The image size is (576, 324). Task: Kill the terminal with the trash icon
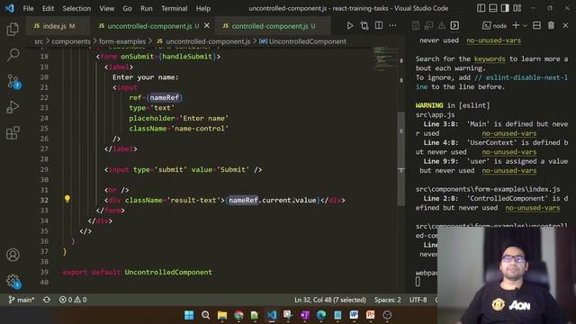pyautogui.click(x=551, y=25)
